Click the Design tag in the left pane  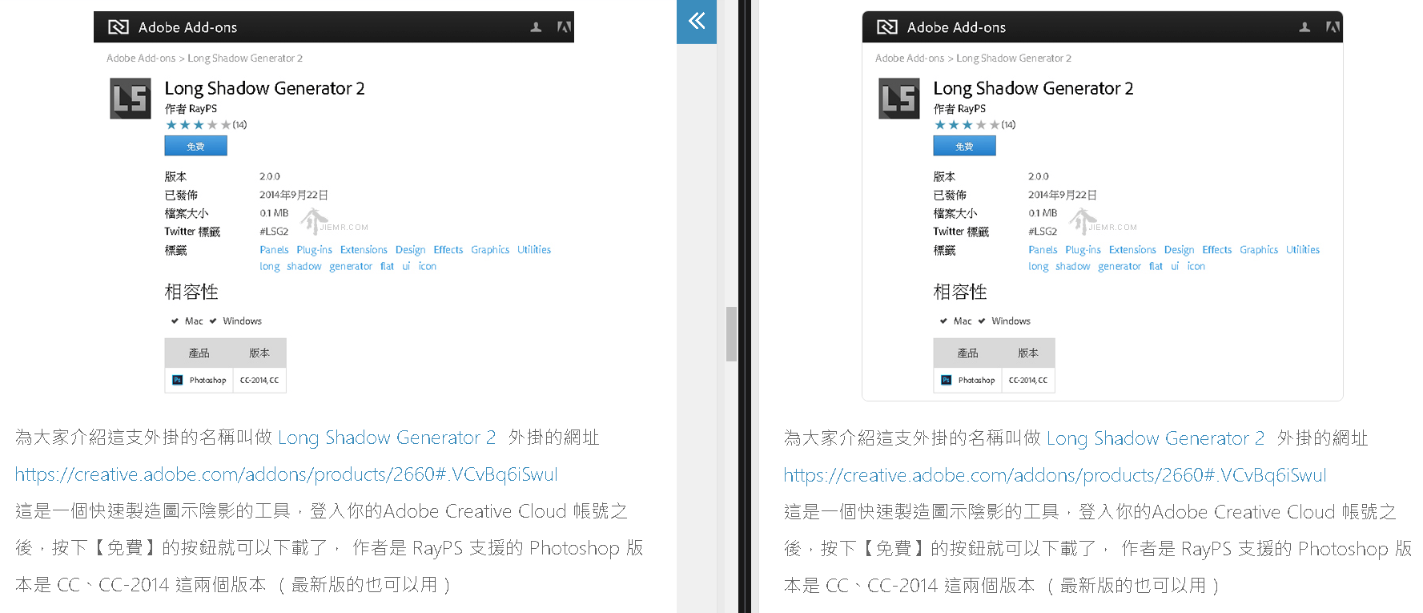[x=410, y=250]
